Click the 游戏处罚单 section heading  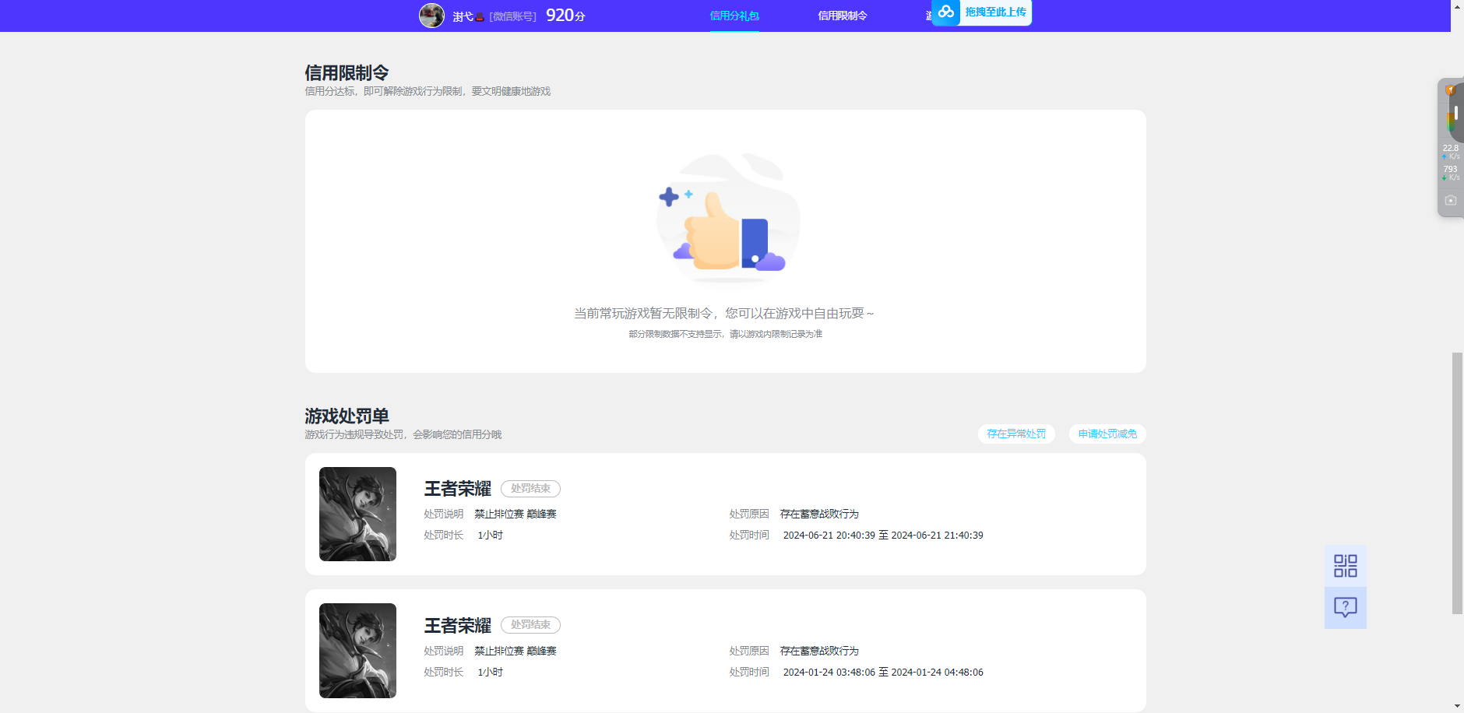click(347, 416)
